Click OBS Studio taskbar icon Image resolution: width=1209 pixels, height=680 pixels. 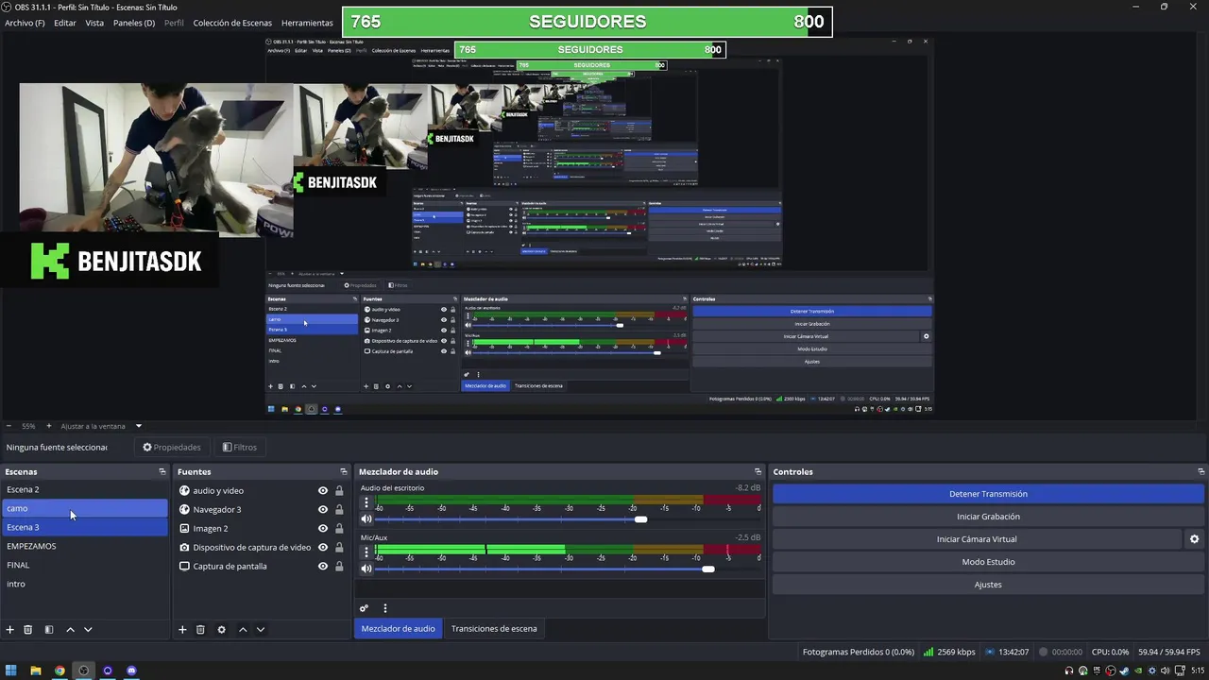84,671
